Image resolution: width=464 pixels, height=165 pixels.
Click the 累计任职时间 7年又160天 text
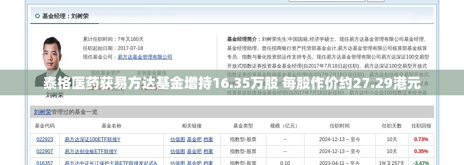(113, 39)
